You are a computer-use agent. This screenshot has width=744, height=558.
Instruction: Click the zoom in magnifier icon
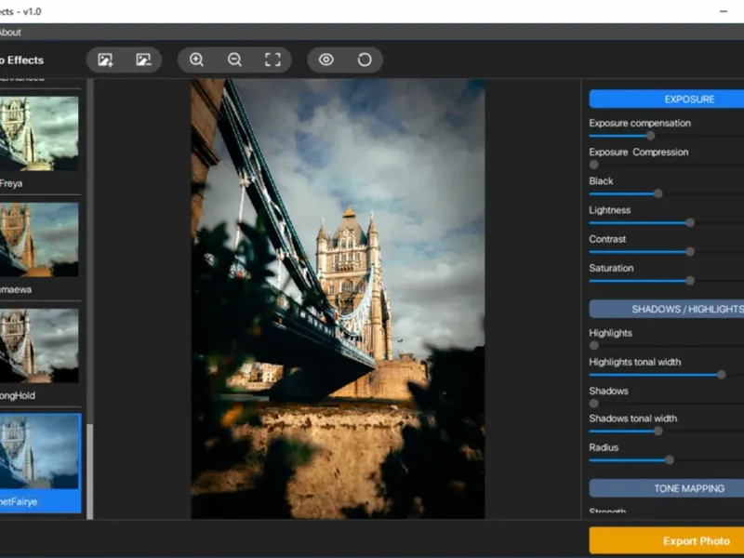pyautogui.click(x=196, y=60)
